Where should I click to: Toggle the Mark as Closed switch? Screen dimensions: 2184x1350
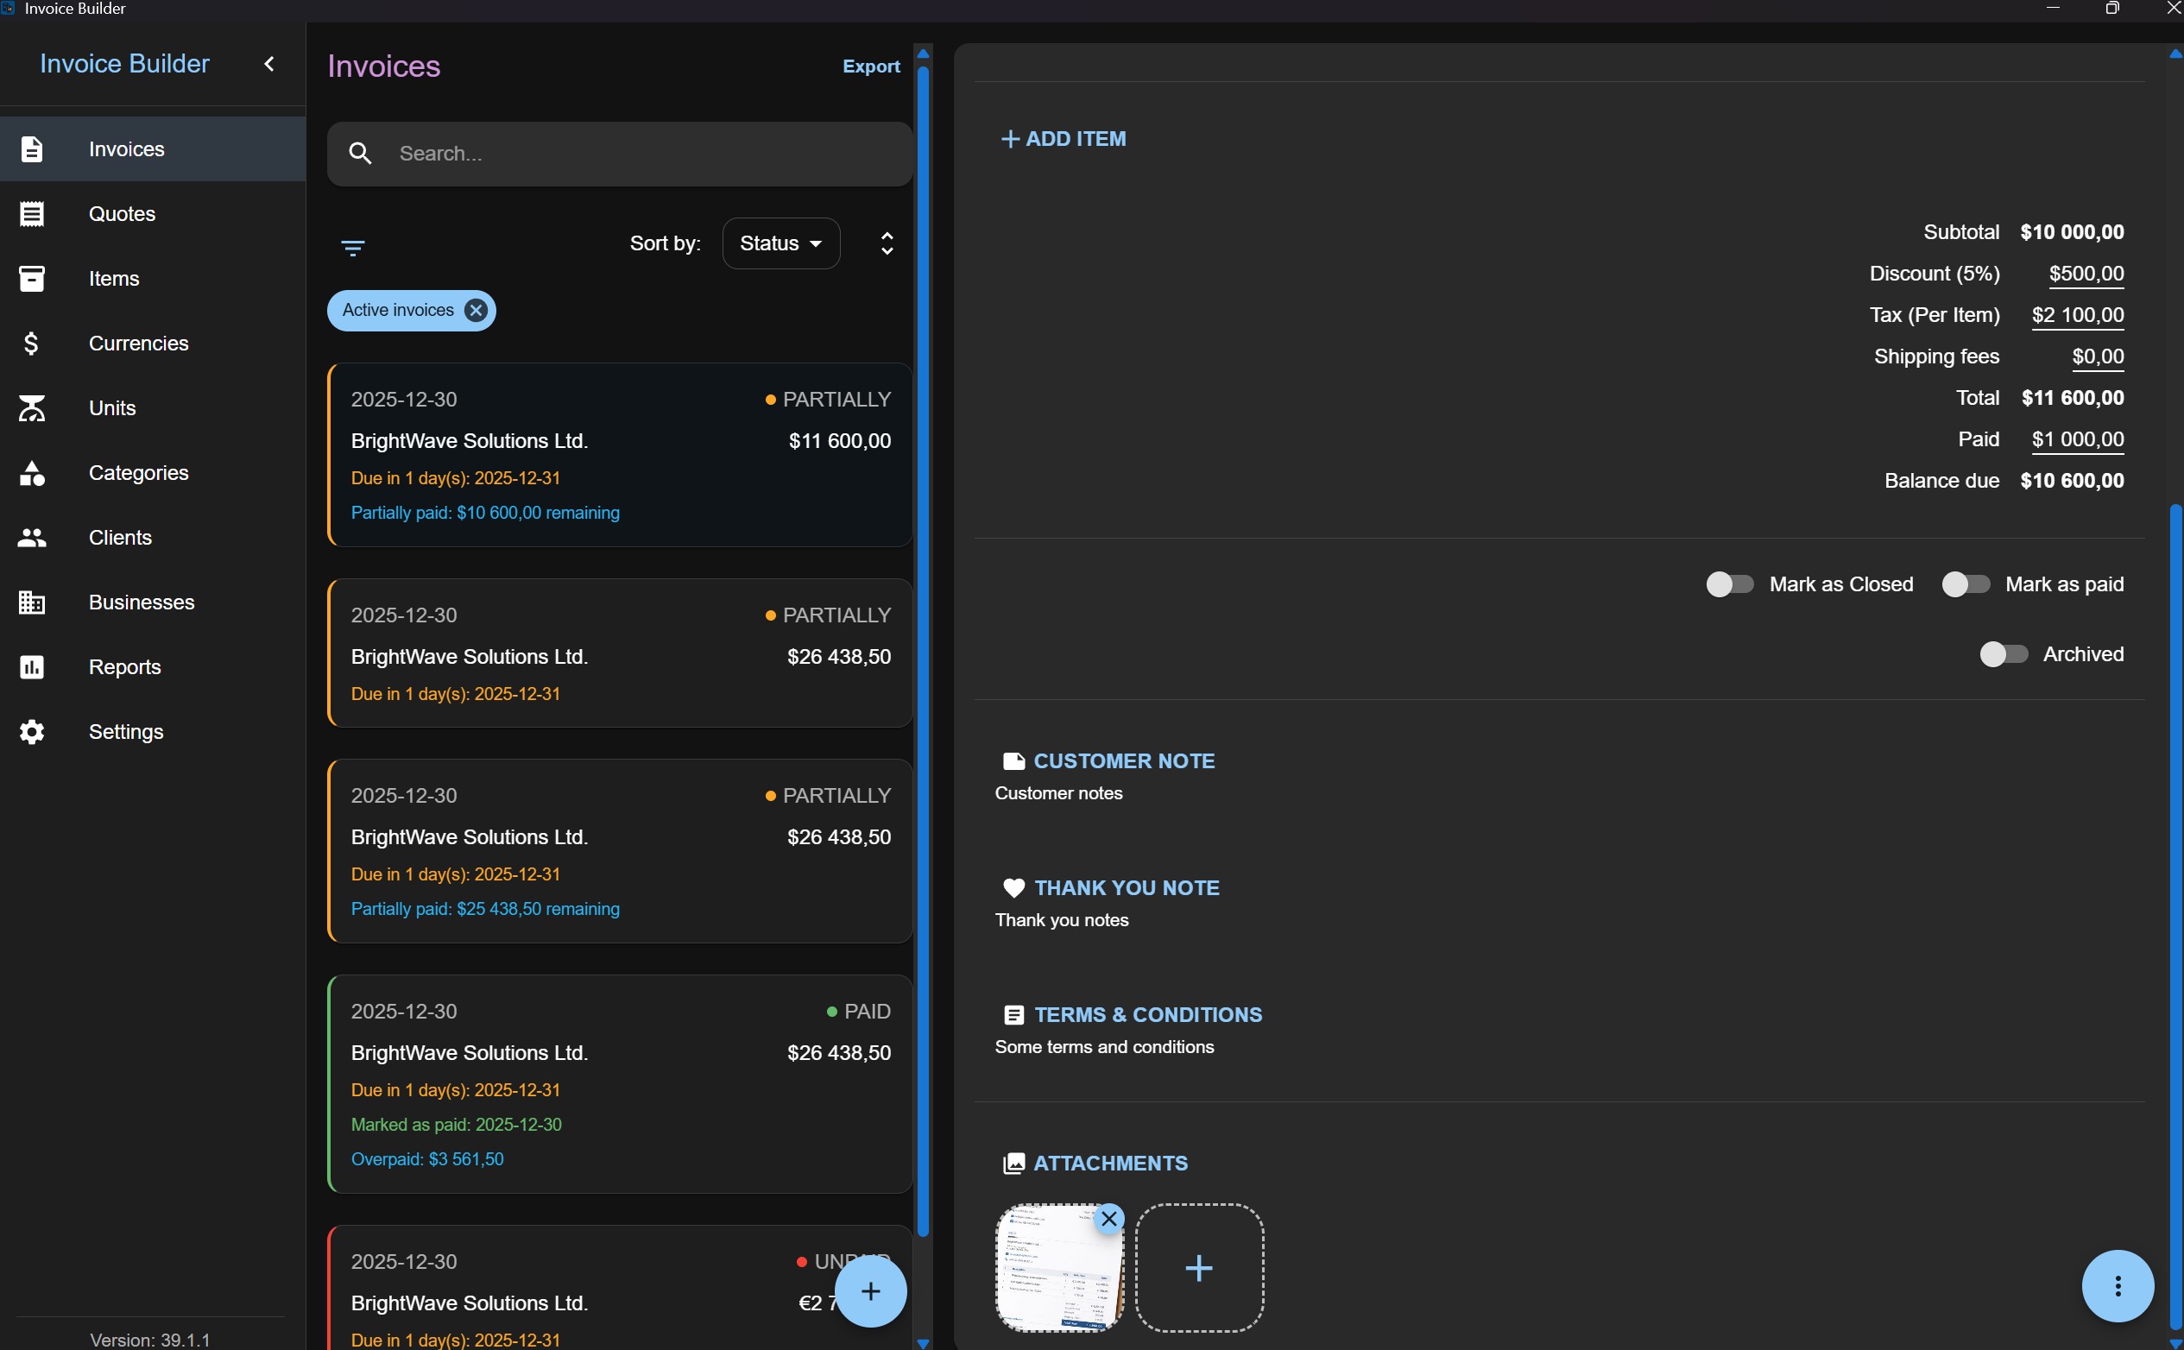1730,584
